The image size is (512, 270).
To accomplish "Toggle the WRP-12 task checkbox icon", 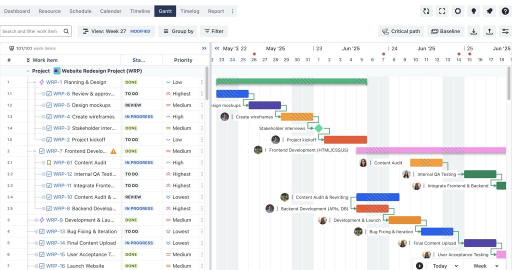I will [49, 174].
